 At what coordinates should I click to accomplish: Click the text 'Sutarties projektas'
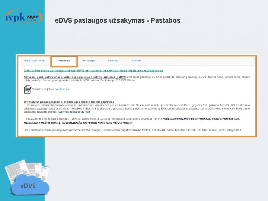coord(43,89)
